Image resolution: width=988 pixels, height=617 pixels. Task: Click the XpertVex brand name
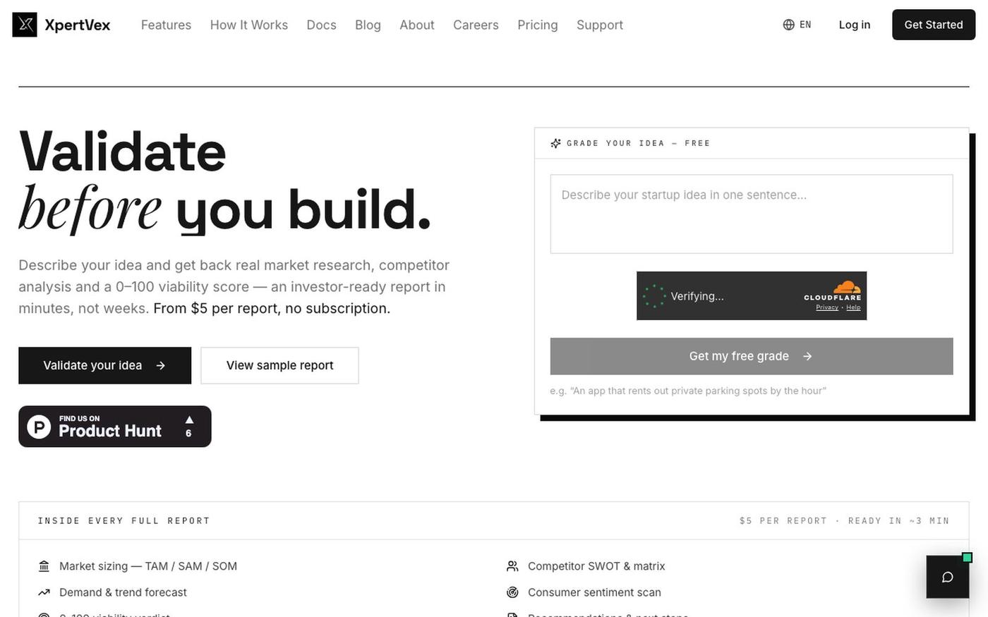pyautogui.click(x=78, y=25)
